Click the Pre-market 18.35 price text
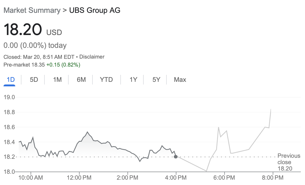Viewport: 305px width, 185px height. [x=24, y=65]
